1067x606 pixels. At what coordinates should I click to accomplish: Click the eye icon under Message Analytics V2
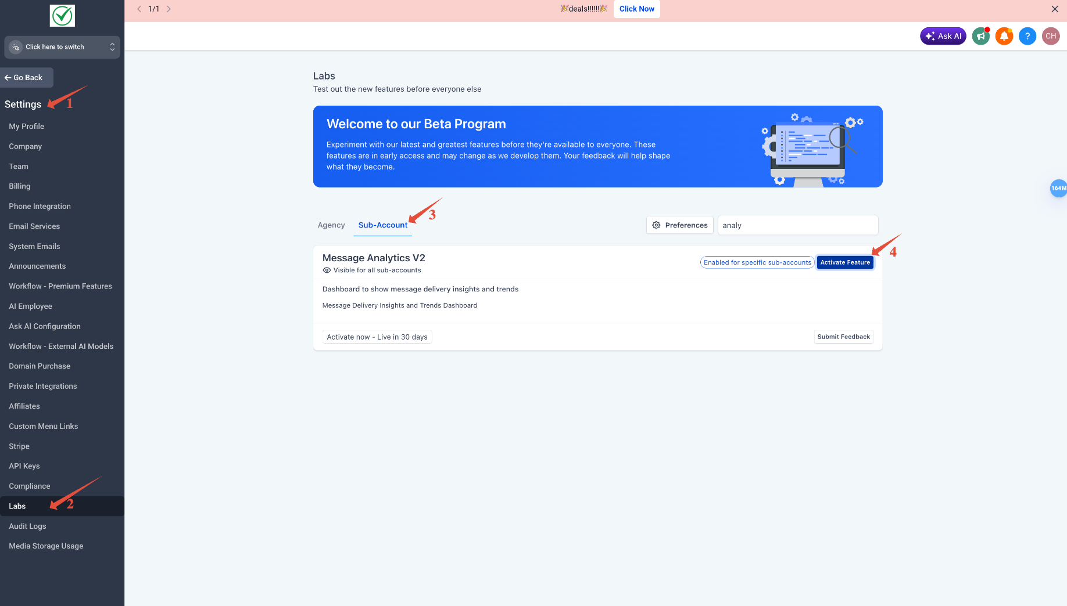[x=327, y=270]
